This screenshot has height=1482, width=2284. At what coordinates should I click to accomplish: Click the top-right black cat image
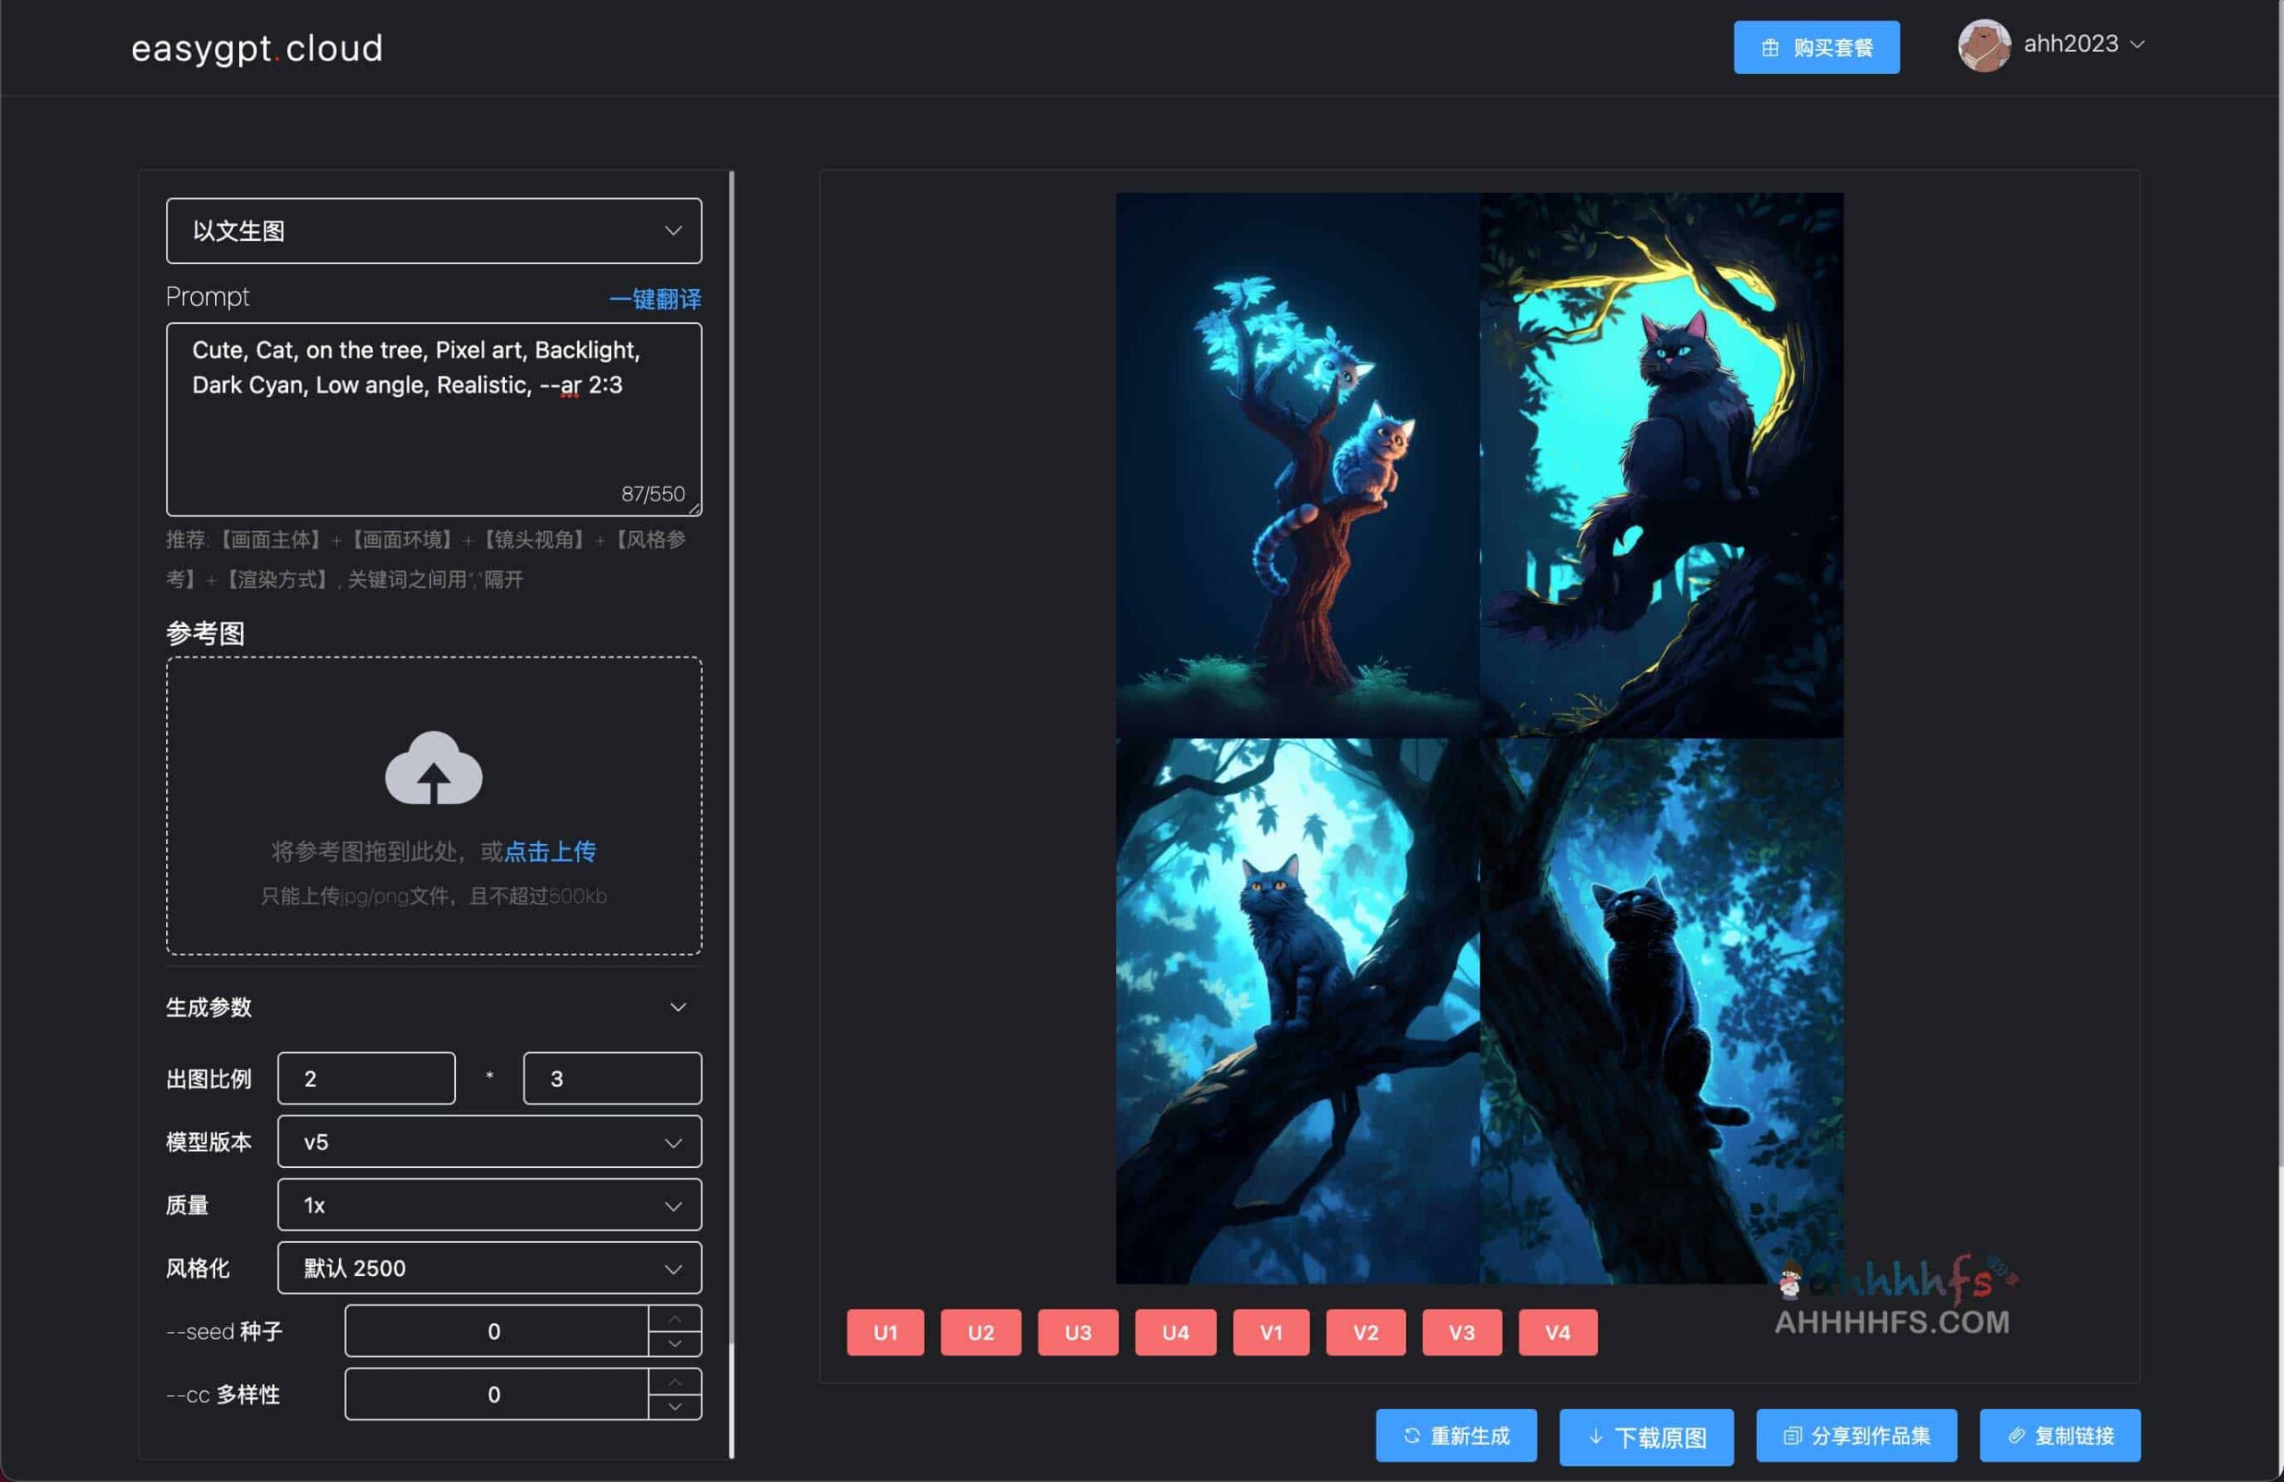pos(1661,466)
